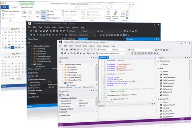The width and height of the screenshot is (192, 128).
Task: Click the Redo arrow in the light IDE toolbar
Action: coord(95,50)
